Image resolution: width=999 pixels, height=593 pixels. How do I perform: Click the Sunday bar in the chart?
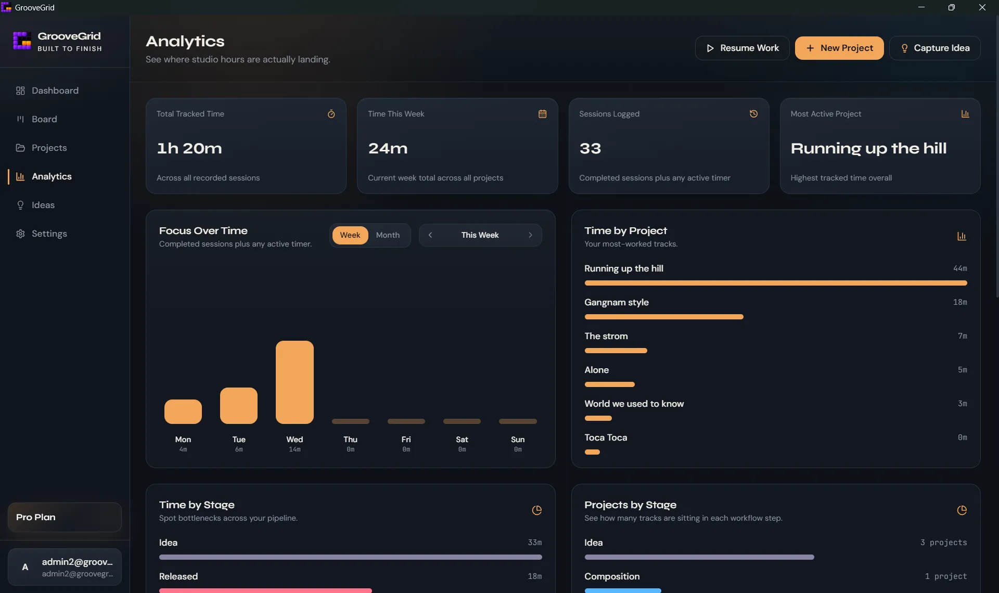pos(518,421)
